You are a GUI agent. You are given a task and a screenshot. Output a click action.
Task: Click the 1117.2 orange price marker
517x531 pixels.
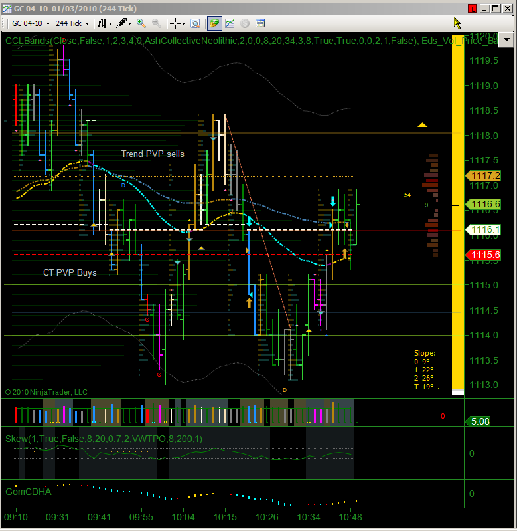click(483, 175)
